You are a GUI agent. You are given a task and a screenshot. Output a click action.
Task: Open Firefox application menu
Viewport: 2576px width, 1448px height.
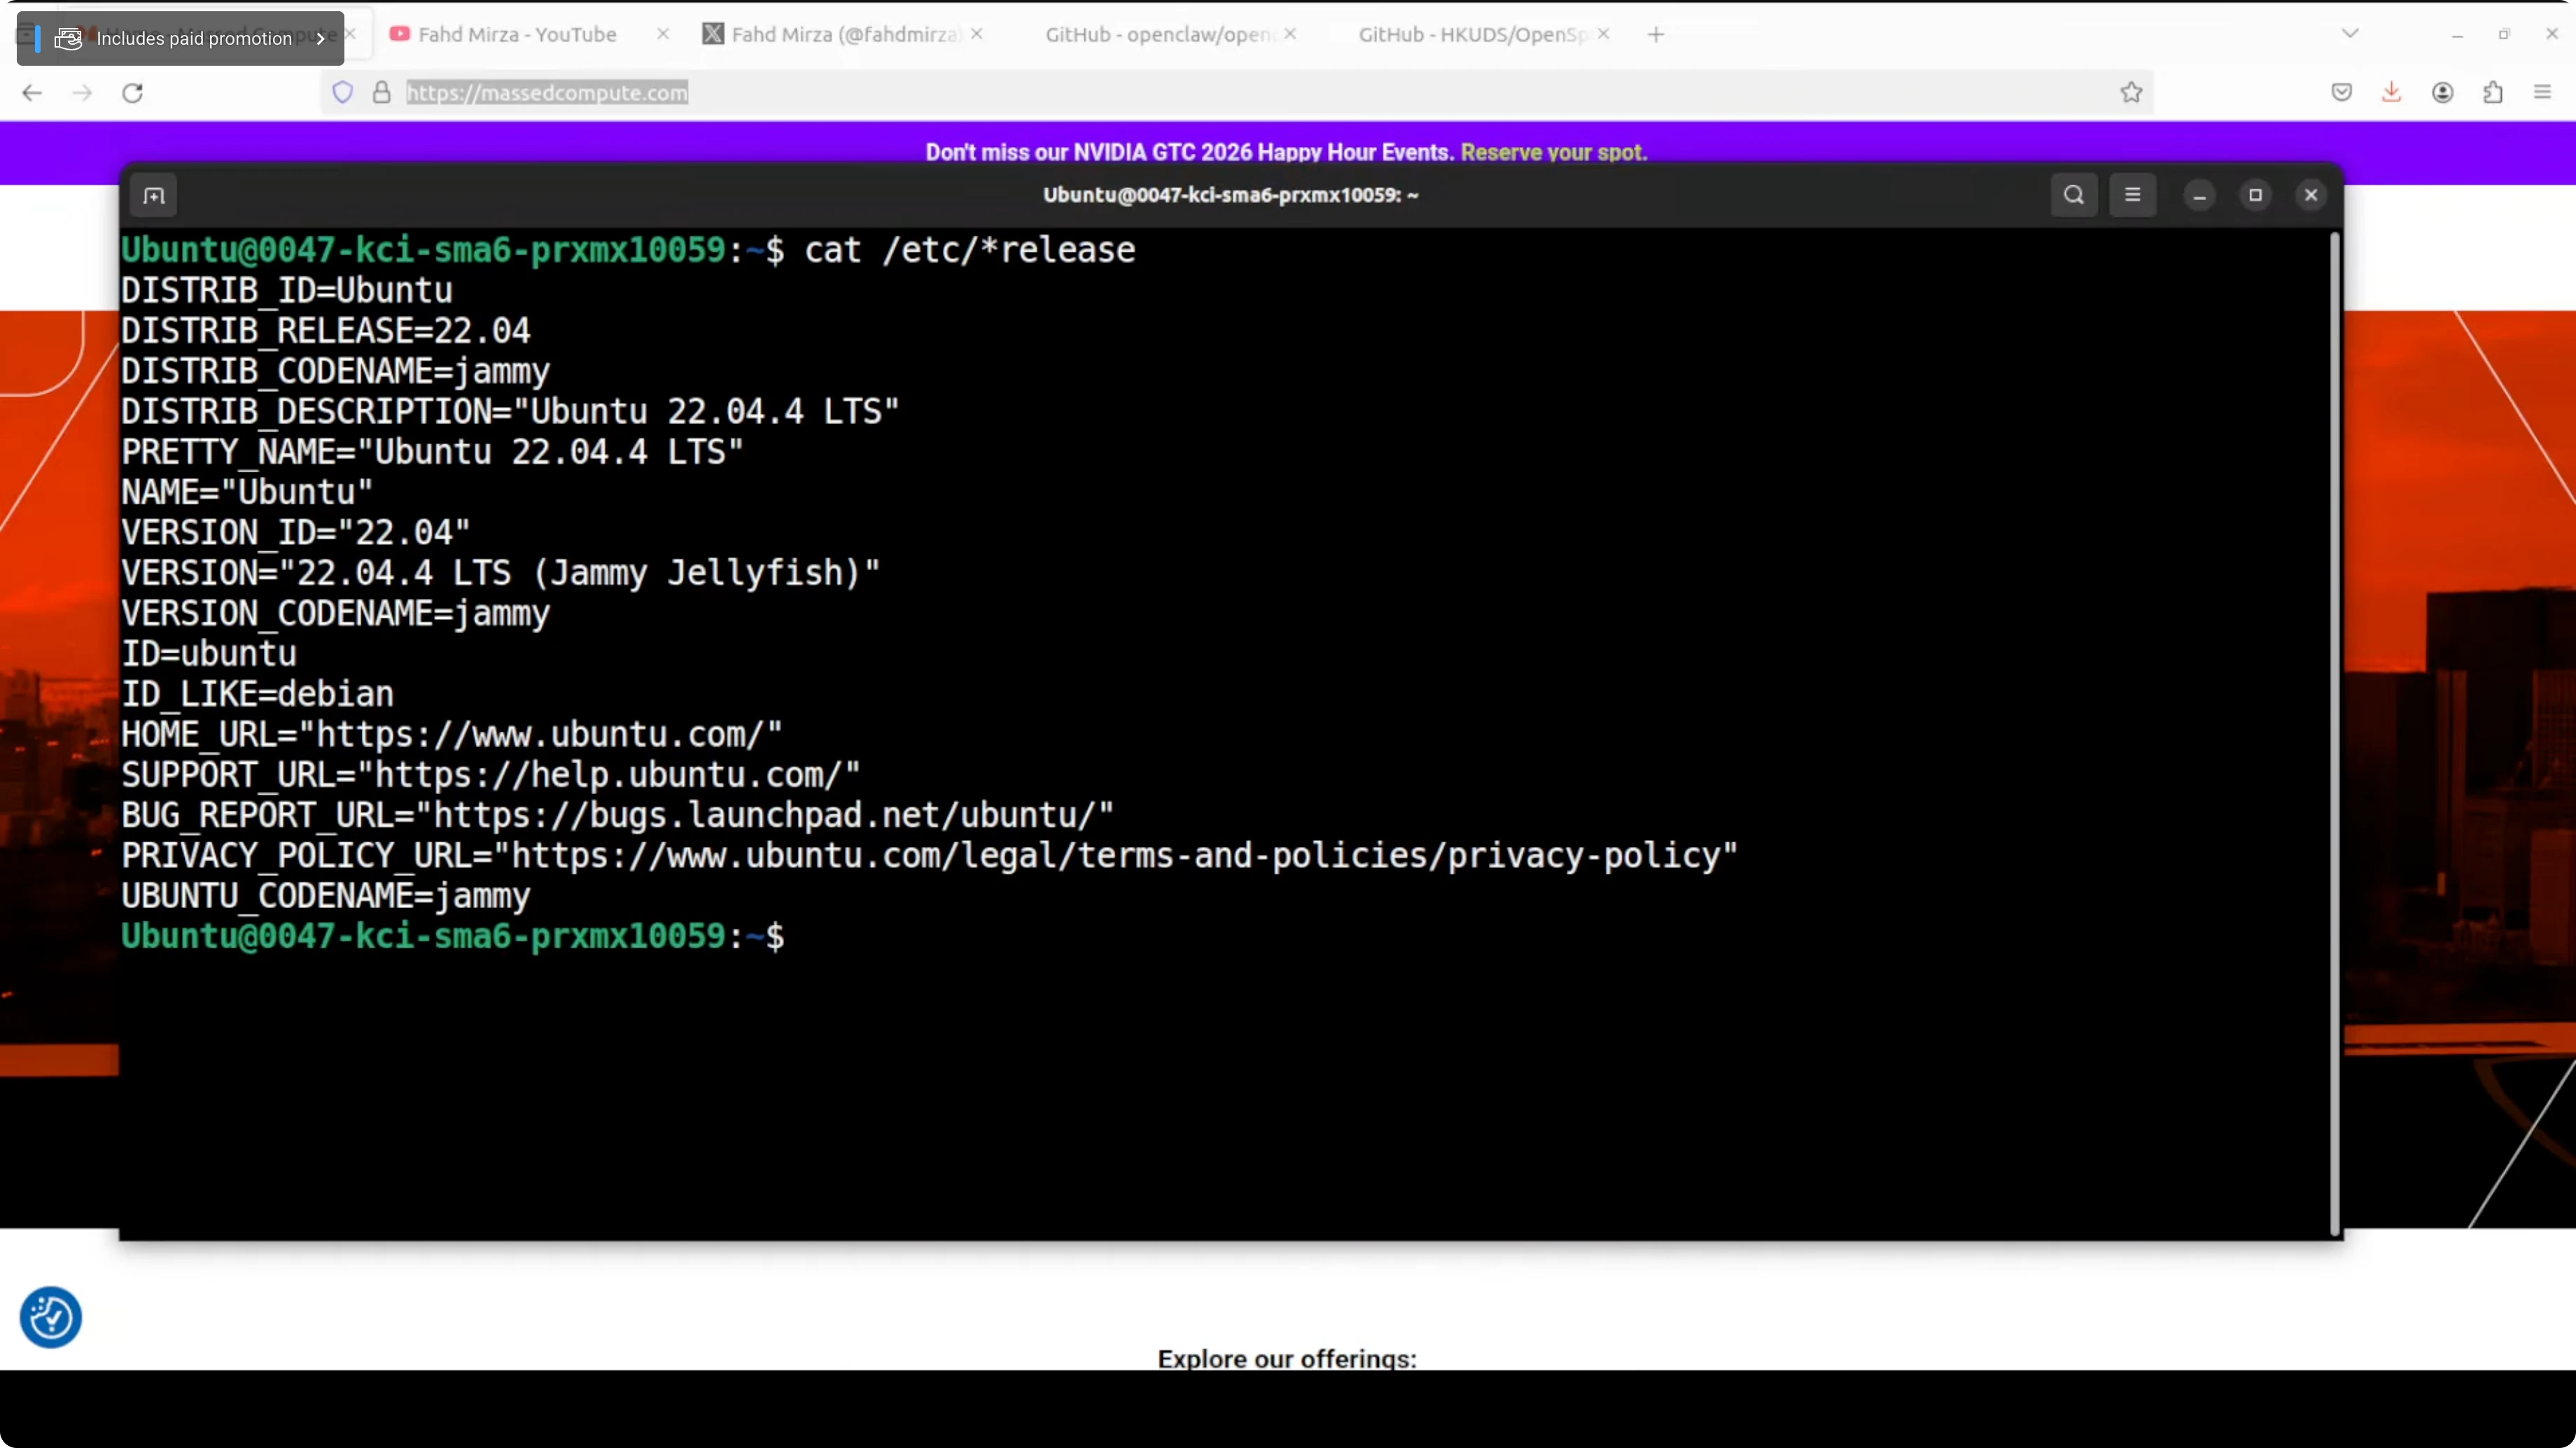(2542, 93)
